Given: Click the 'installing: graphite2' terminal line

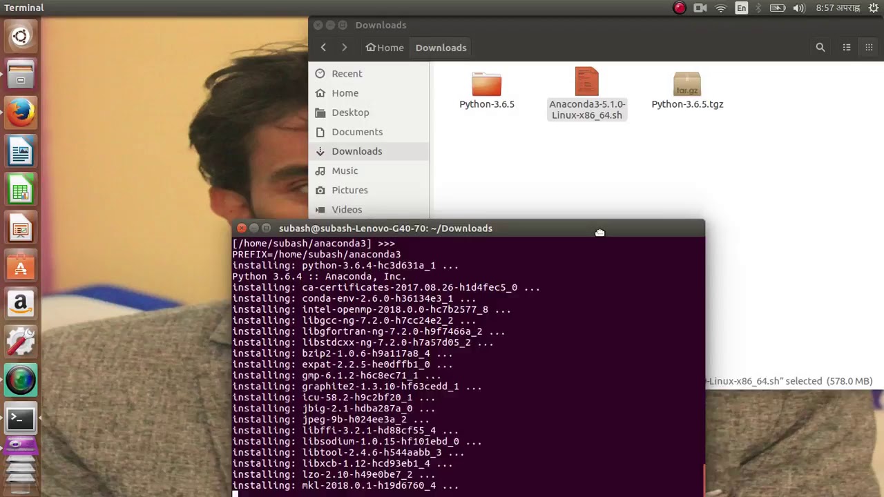Looking at the screenshot, I should tap(357, 387).
